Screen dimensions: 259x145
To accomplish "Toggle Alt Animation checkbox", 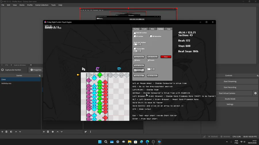I will click(151, 36).
